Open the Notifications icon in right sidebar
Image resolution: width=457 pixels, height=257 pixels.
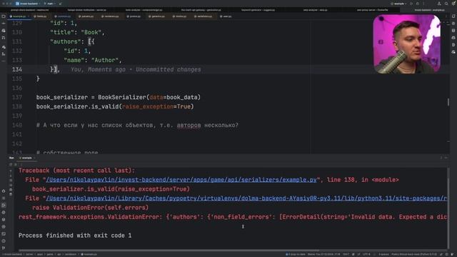pos(453,16)
